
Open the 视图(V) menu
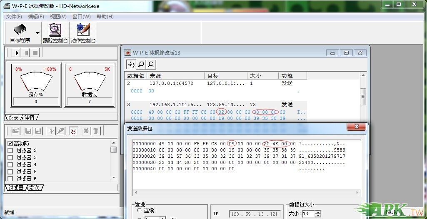(58, 17)
